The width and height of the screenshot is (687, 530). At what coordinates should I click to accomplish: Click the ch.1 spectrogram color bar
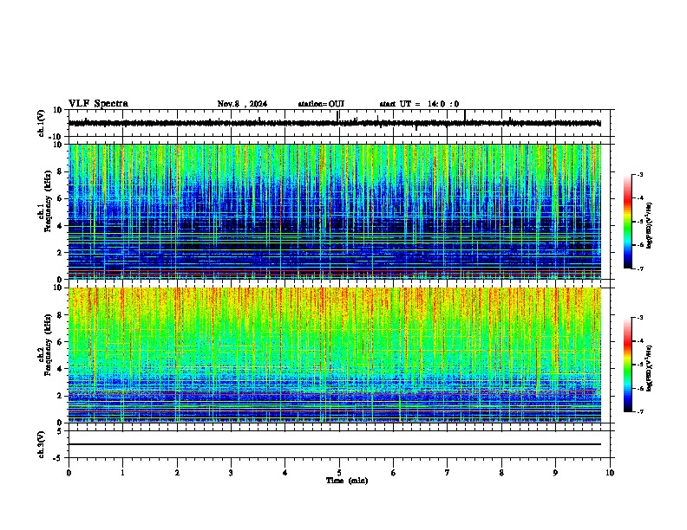[x=627, y=222]
